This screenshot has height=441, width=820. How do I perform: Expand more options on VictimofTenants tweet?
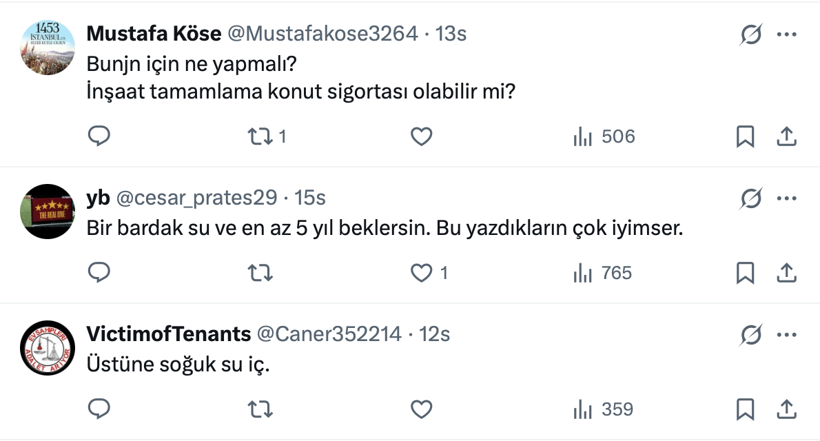coord(786,336)
